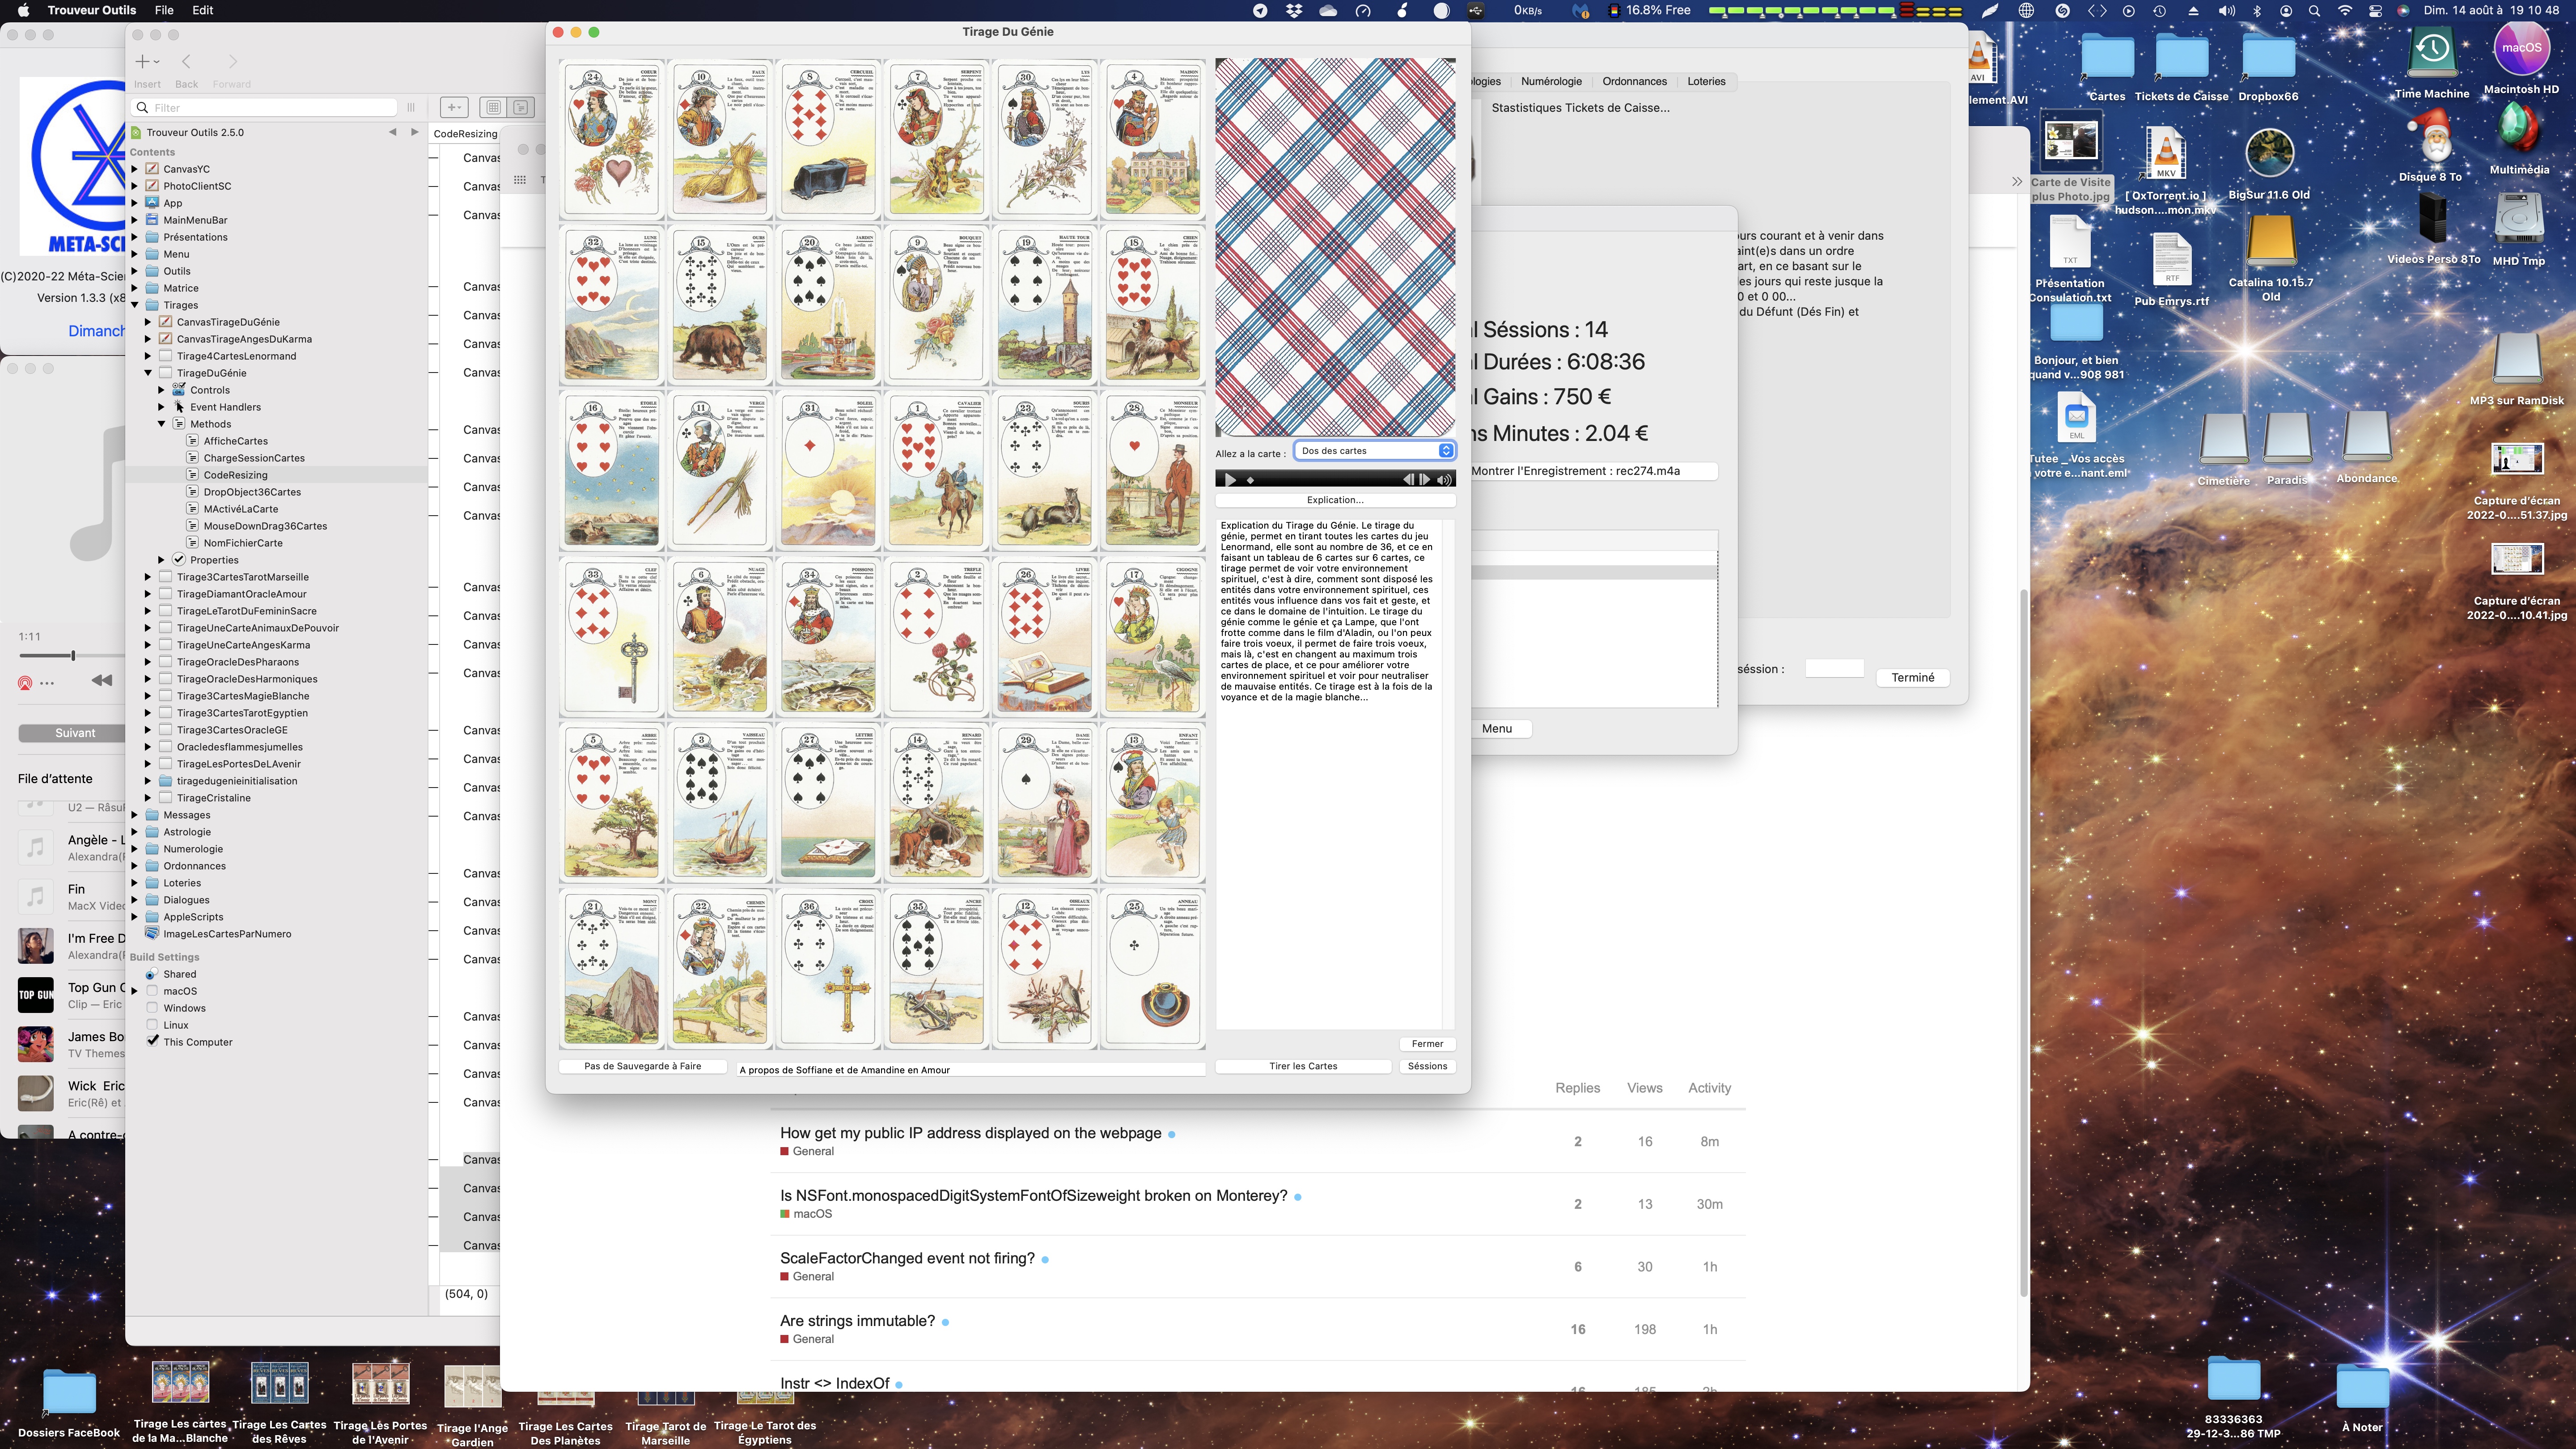Collapse the TirageDuGénie window item
Image resolution: width=2576 pixels, height=1449 pixels.
click(x=148, y=373)
